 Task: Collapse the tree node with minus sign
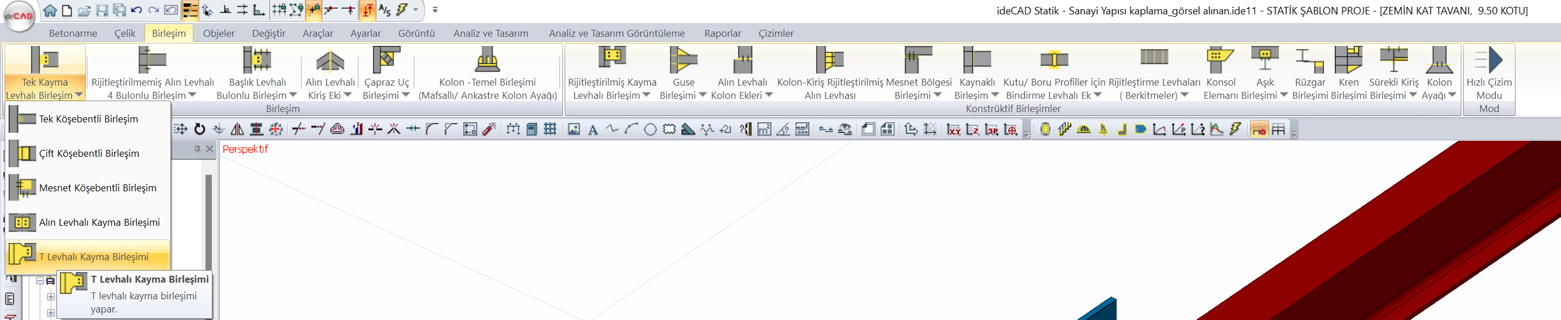point(40,281)
